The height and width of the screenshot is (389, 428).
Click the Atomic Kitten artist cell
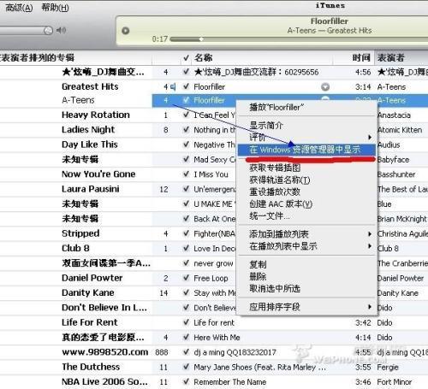[x=400, y=130]
